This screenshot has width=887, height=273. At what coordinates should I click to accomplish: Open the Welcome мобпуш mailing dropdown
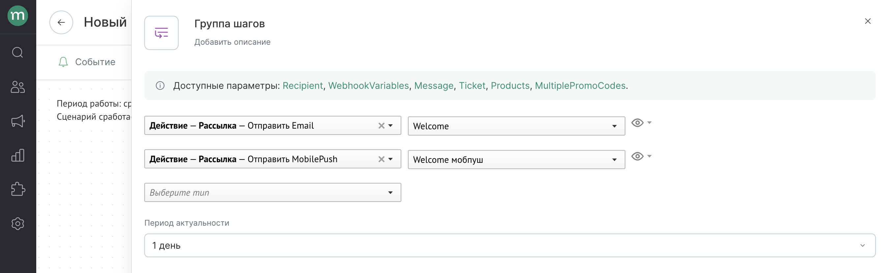517,160
